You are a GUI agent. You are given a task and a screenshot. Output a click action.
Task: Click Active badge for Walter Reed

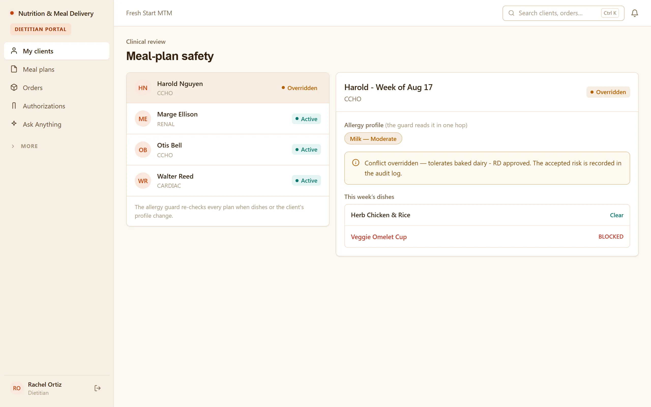point(306,180)
